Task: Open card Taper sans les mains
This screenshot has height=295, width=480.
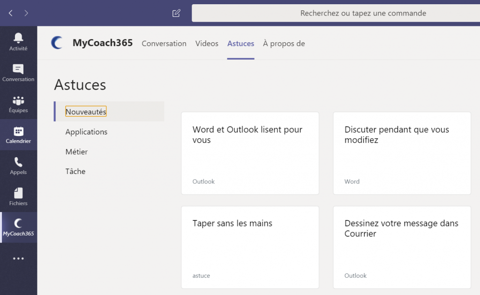Action: pyautogui.click(x=250, y=247)
